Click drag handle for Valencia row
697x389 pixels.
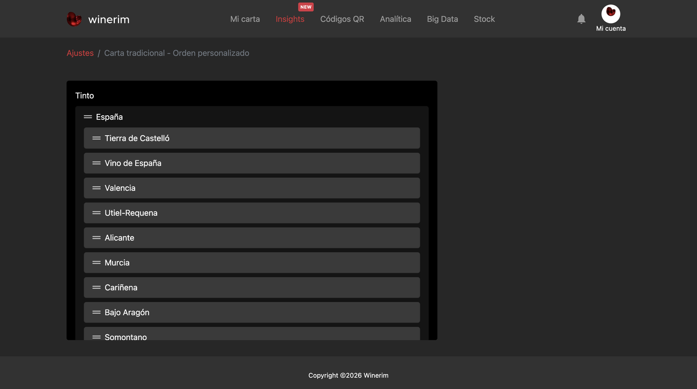97,188
